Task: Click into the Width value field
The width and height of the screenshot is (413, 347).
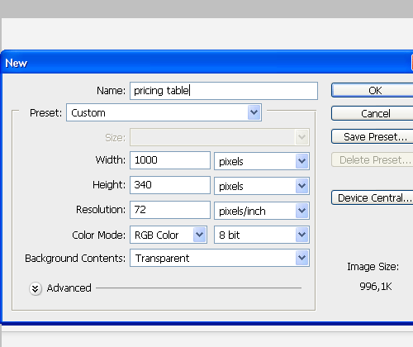Action: (x=170, y=160)
